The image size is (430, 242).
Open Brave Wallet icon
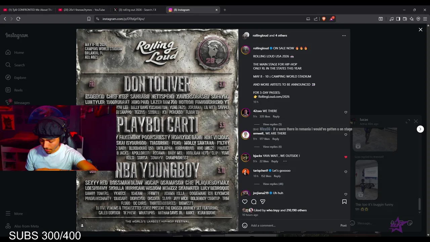[405, 19]
